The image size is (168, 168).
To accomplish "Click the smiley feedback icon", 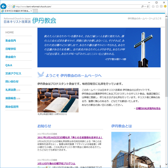I will pyautogui.click(x=165, y=6).
